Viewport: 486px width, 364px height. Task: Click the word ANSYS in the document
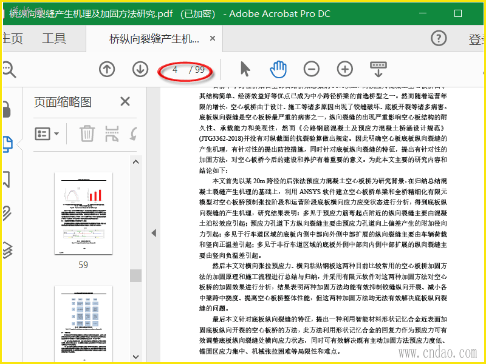point(310,192)
